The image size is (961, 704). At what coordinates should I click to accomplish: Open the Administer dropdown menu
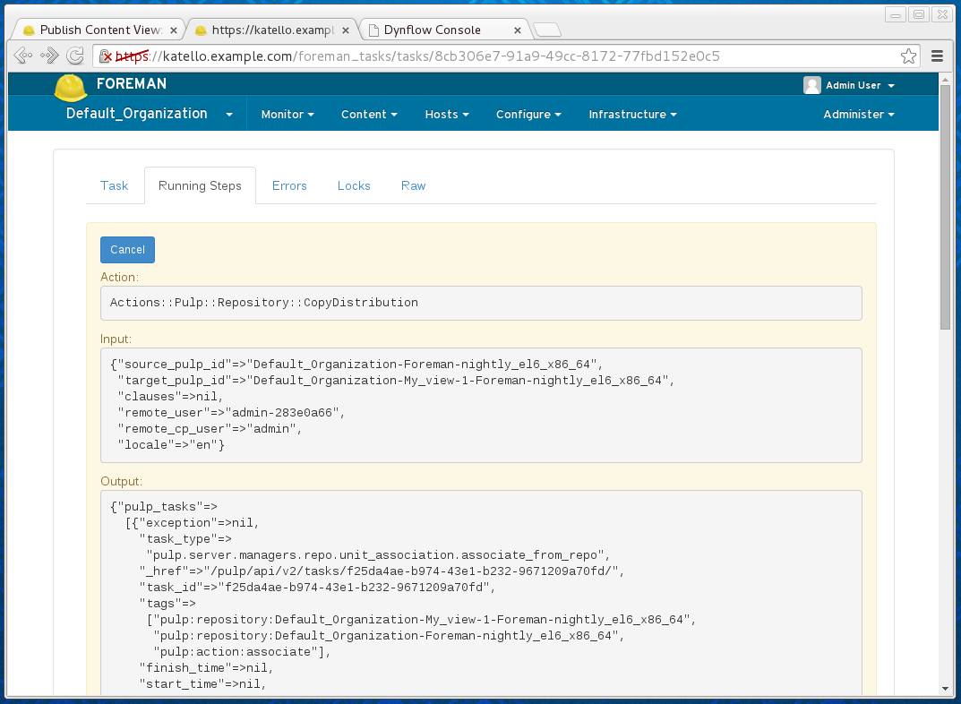click(859, 115)
